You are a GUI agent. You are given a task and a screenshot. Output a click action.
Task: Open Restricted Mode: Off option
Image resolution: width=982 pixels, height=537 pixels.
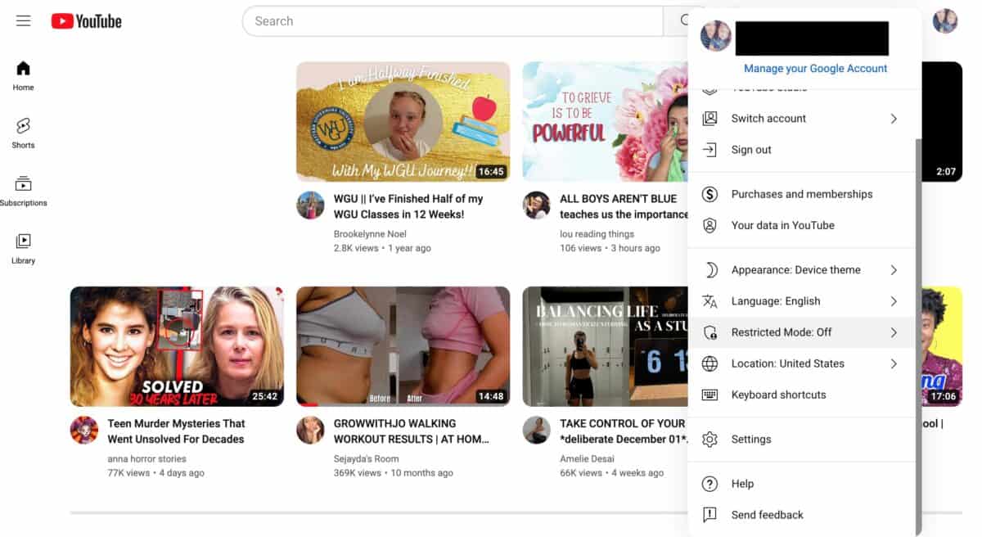(801, 332)
